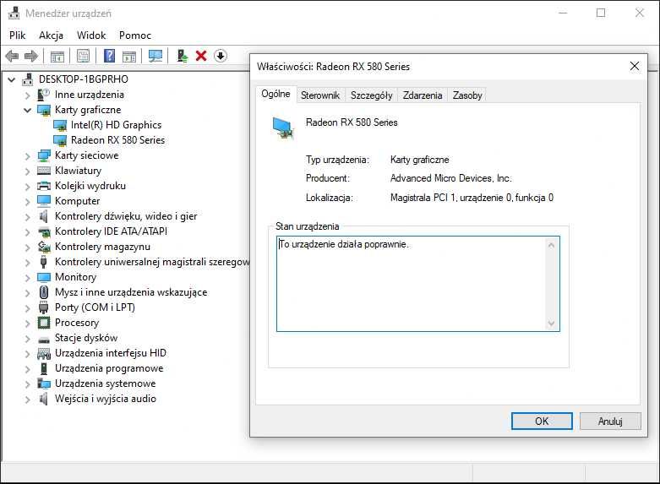
Task: Collapse the DESKTOP-1BGPRHO root node
Action: 11,79
